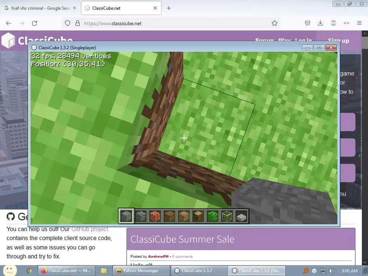The image size is (368, 276).
Task: Open ClassiCube Summer Sale post heading
Action: (182, 239)
